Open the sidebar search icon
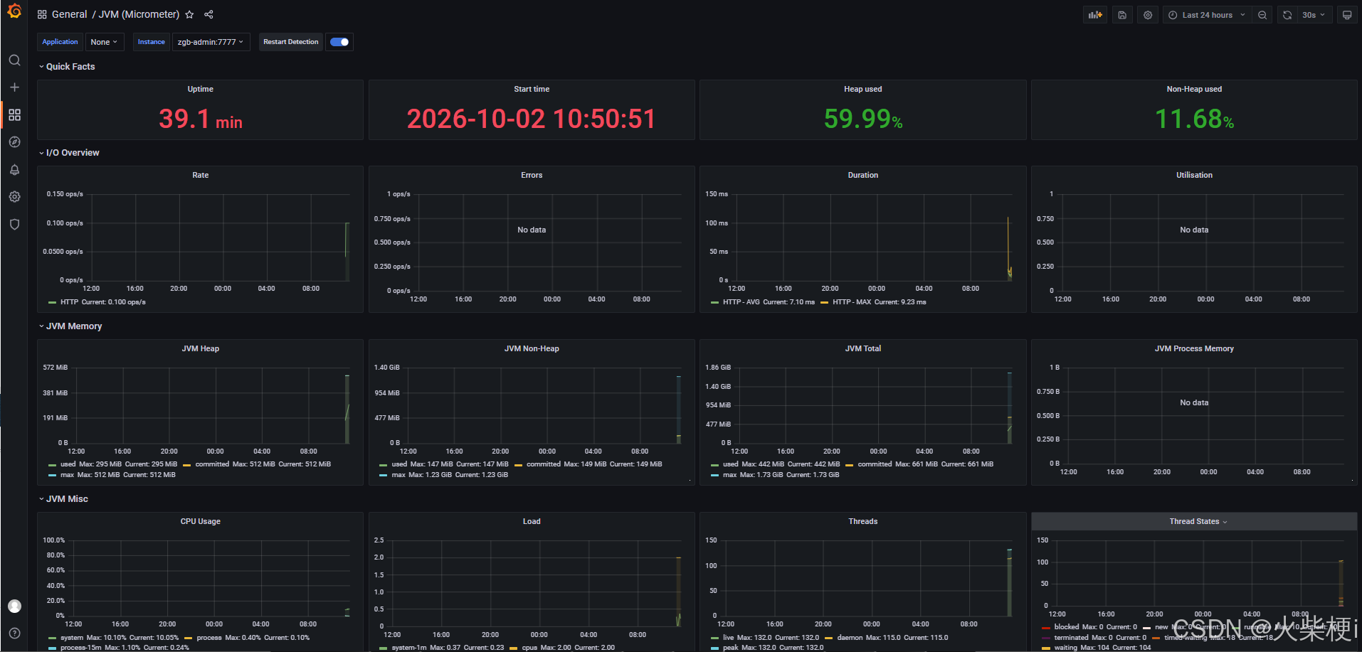Screen dimensions: 1362x652 [x=14, y=60]
